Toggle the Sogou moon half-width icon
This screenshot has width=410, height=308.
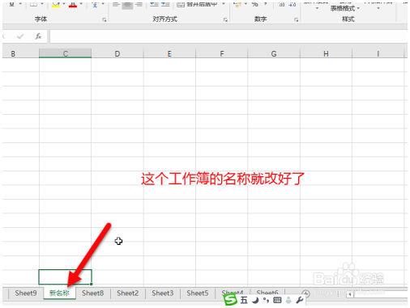255,300
